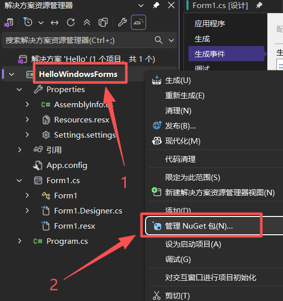Refresh the Solution Explorer
Screen dimensions: 283x301
[71, 22]
